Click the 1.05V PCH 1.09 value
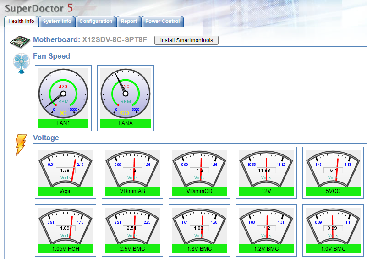 (x=66, y=228)
